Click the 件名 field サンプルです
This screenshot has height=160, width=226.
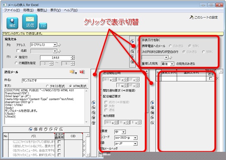click(x=55, y=81)
